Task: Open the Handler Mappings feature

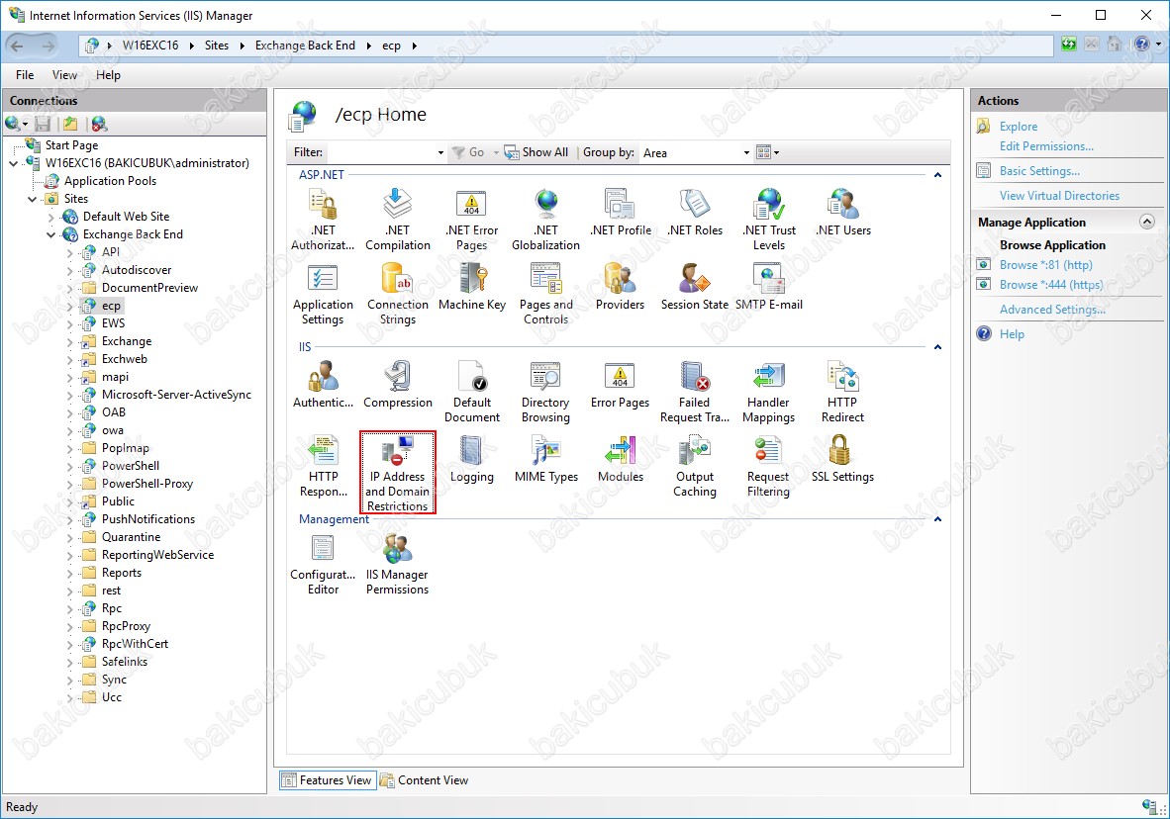Action: [x=768, y=392]
